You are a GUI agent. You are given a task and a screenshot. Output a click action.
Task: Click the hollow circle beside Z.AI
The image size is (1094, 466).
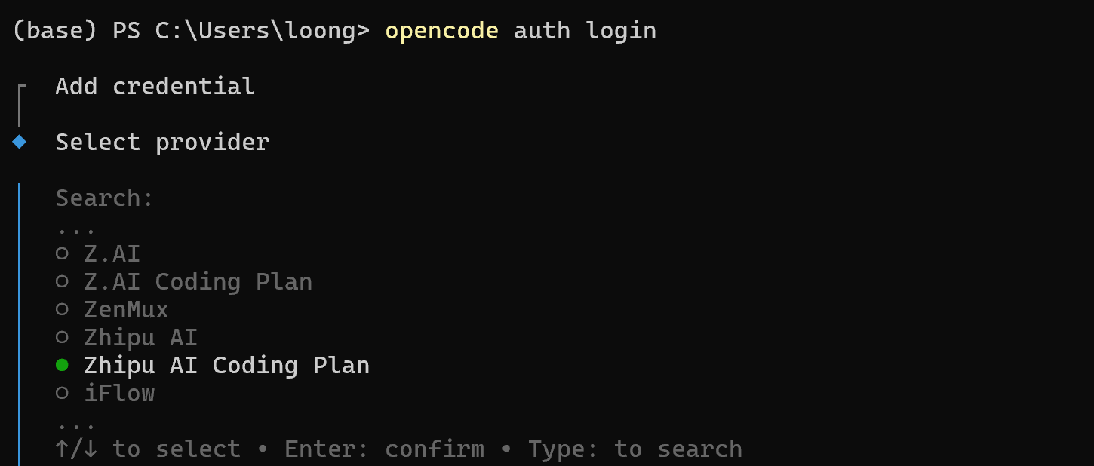point(63,253)
